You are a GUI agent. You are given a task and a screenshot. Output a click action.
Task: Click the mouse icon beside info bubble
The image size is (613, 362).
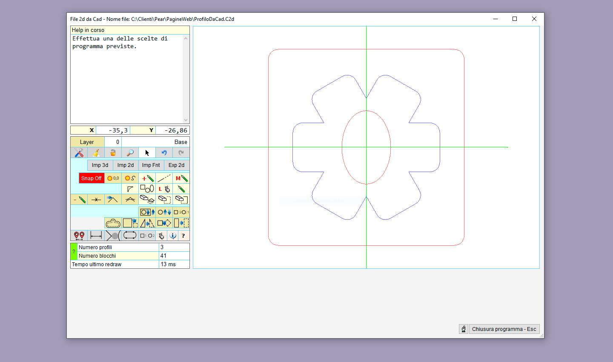tap(161, 236)
